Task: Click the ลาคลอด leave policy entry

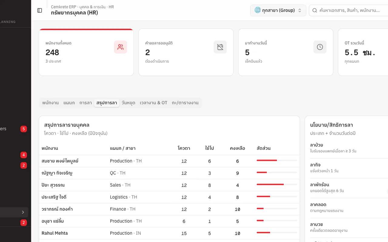Action: 349,208
